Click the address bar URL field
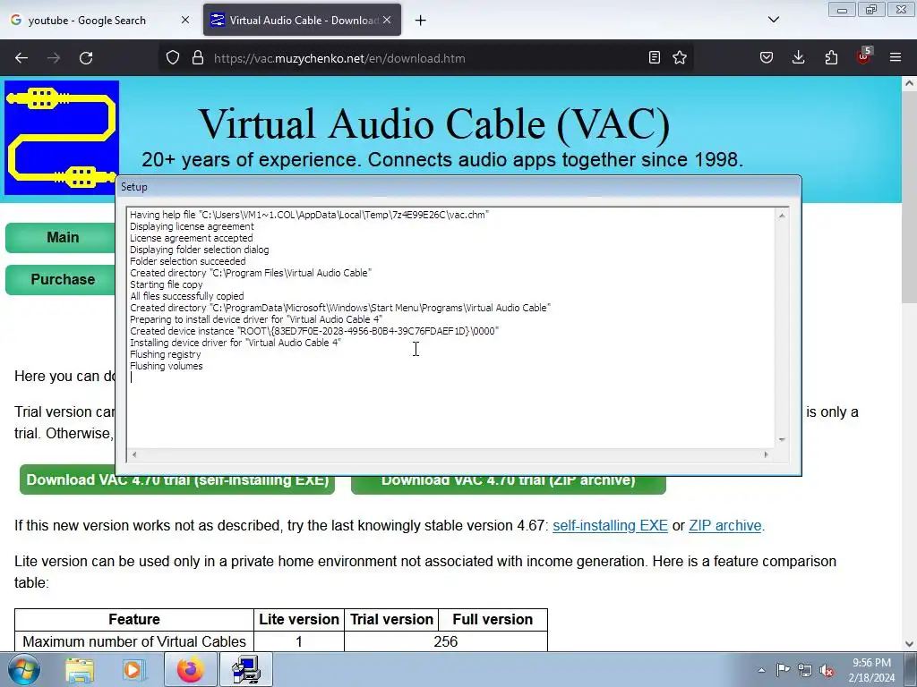The width and height of the screenshot is (917, 687). (x=427, y=58)
